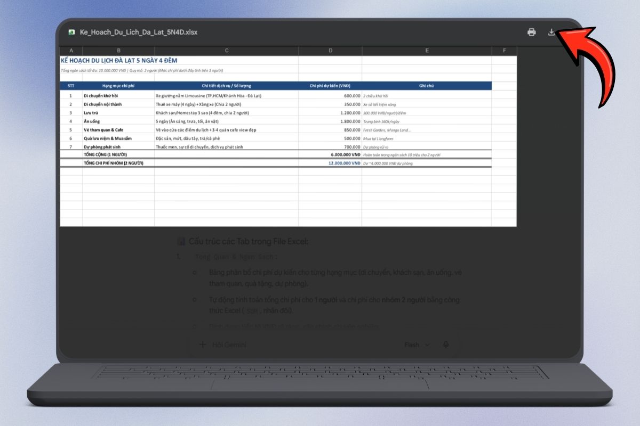
Task: Click the Tổng ngân sách tối đa subtitle line
Action: click(x=142, y=70)
